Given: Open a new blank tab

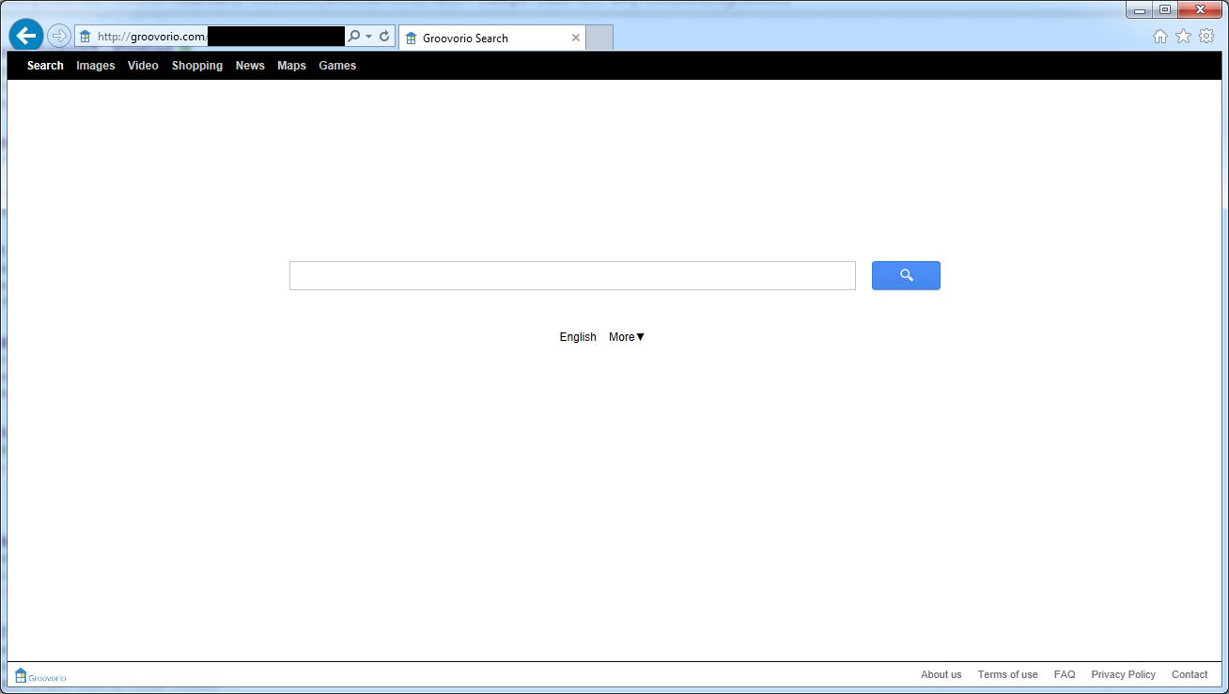Looking at the screenshot, I should (x=599, y=38).
